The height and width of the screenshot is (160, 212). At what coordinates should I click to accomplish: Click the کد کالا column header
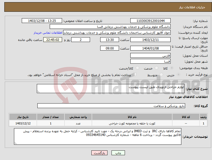pos(186,117)
